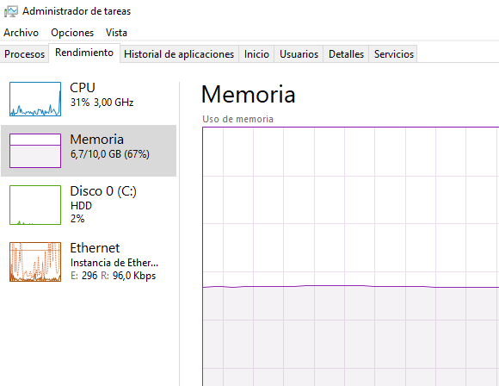
Task: Switch to the Rendimiento tab
Action: [84, 53]
